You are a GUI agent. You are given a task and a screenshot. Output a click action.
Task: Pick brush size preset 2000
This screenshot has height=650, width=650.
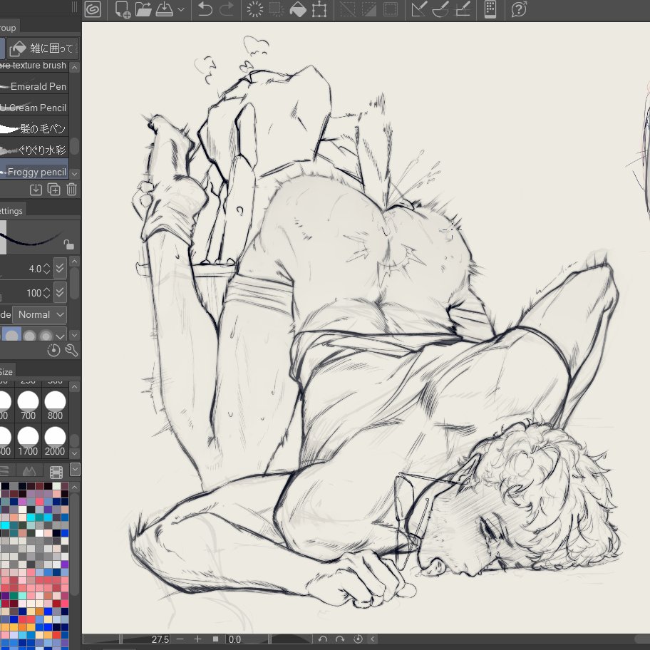click(55, 440)
